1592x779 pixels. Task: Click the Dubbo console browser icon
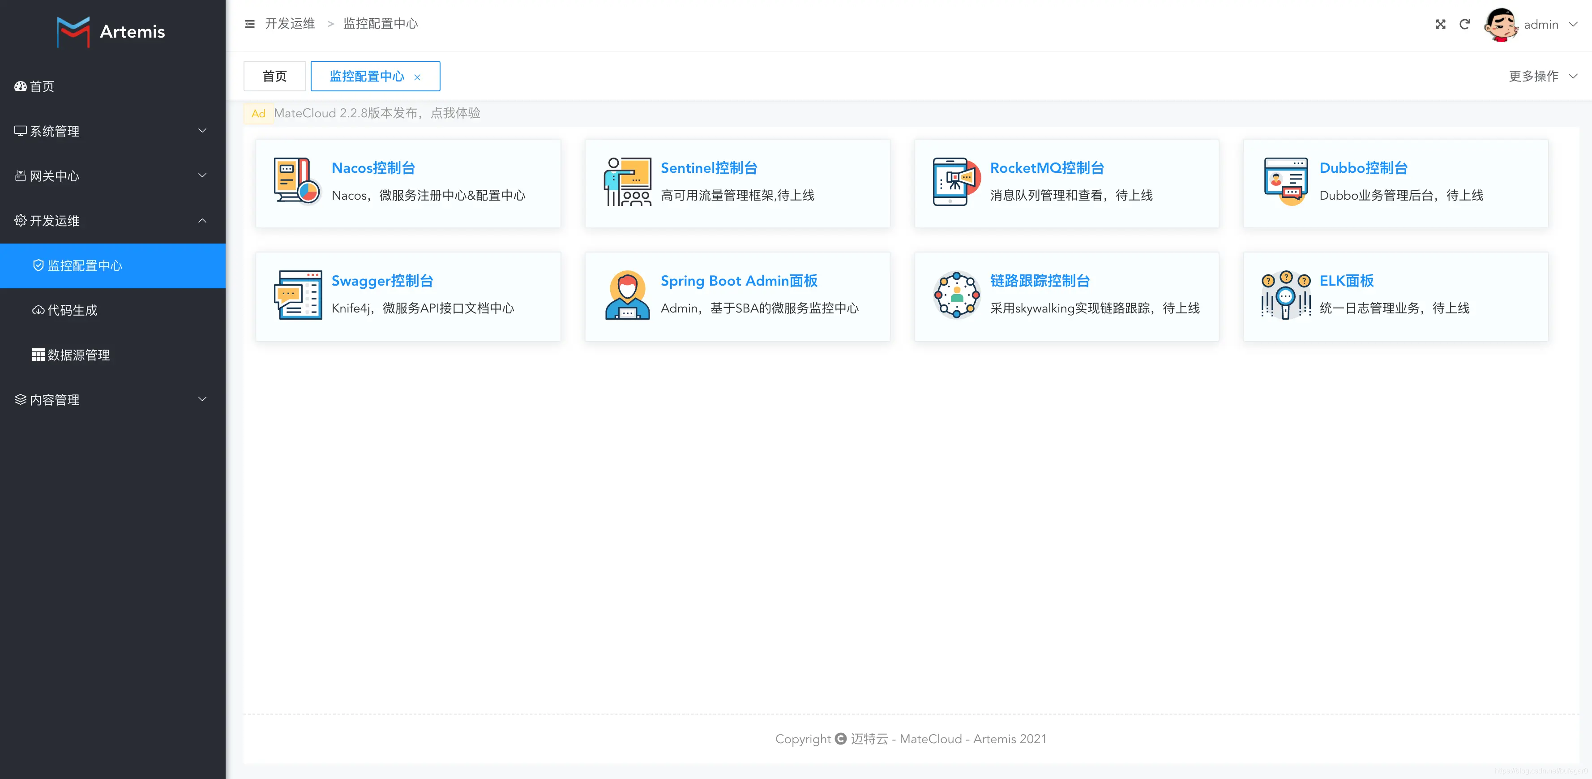pyautogui.click(x=1285, y=180)
